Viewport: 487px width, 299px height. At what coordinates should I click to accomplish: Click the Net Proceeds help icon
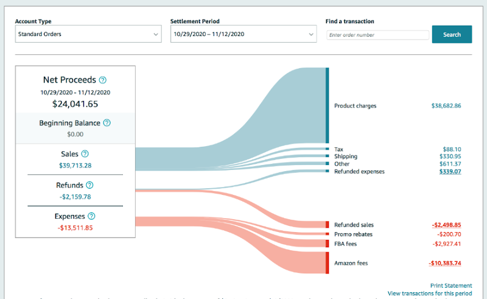pyautogui.click(x=102, y=80)
